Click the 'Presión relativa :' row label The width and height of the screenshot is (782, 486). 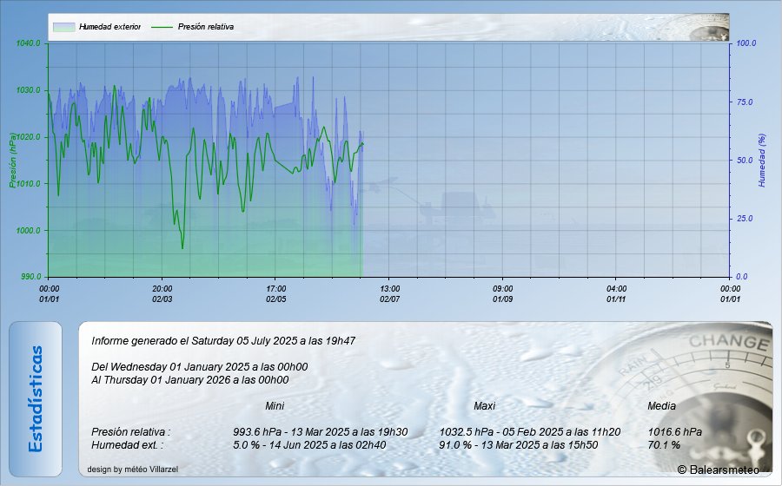coord(130,431)
